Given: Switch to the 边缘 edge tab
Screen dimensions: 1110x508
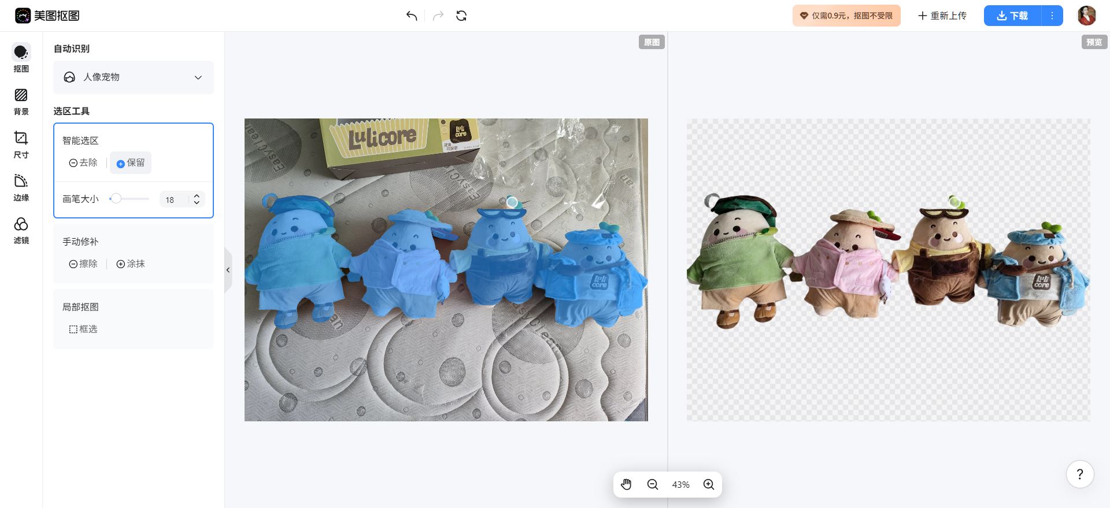Looking at the screenshot, I should pos(21,188).
